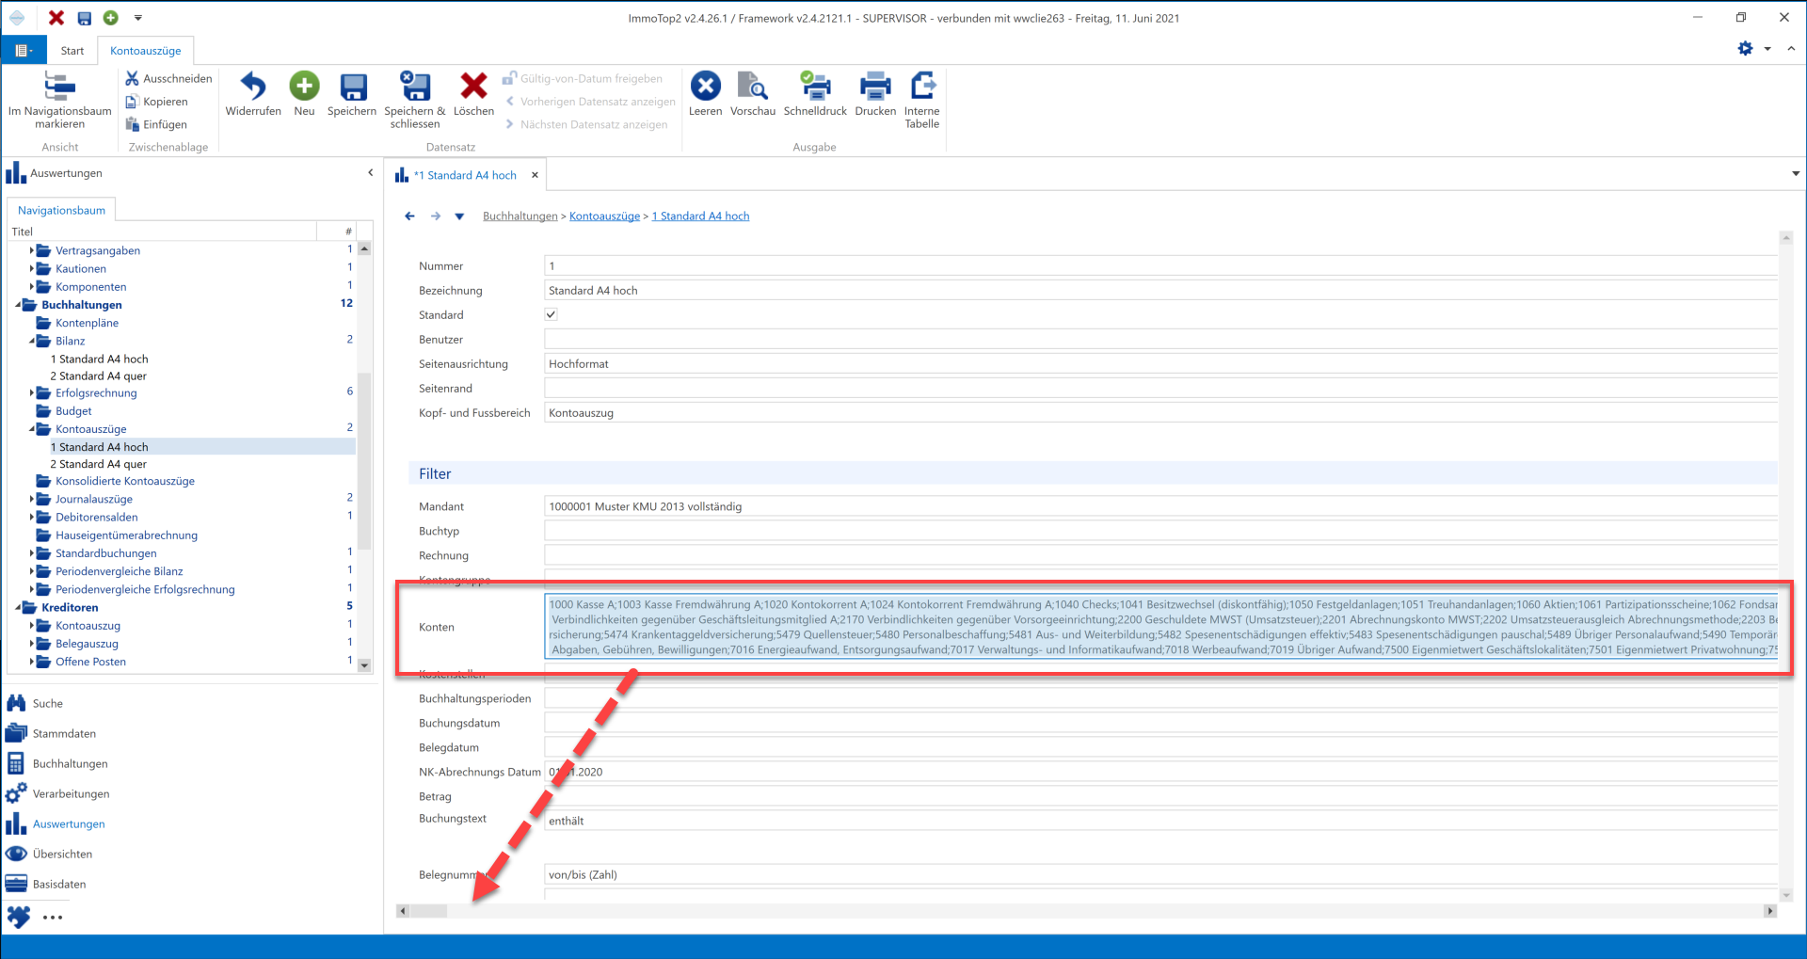1807x959 pixels.
Task: Open the Übersichten eye icon section
Action: [x=17, y=854]
